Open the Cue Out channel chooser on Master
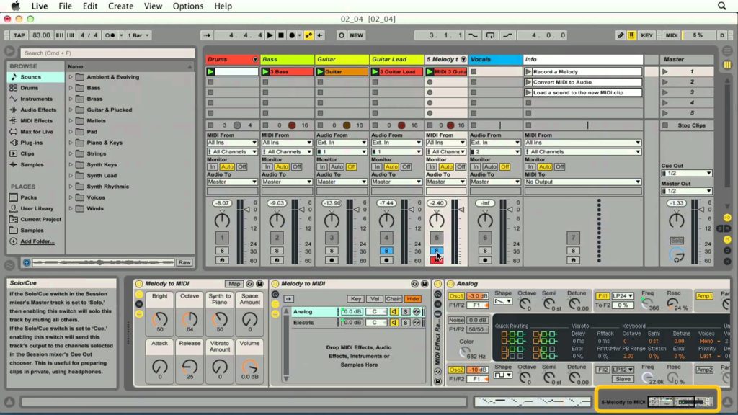Viewport: 738px width, 415px height. pyautogui.click(x=687, y=173)
